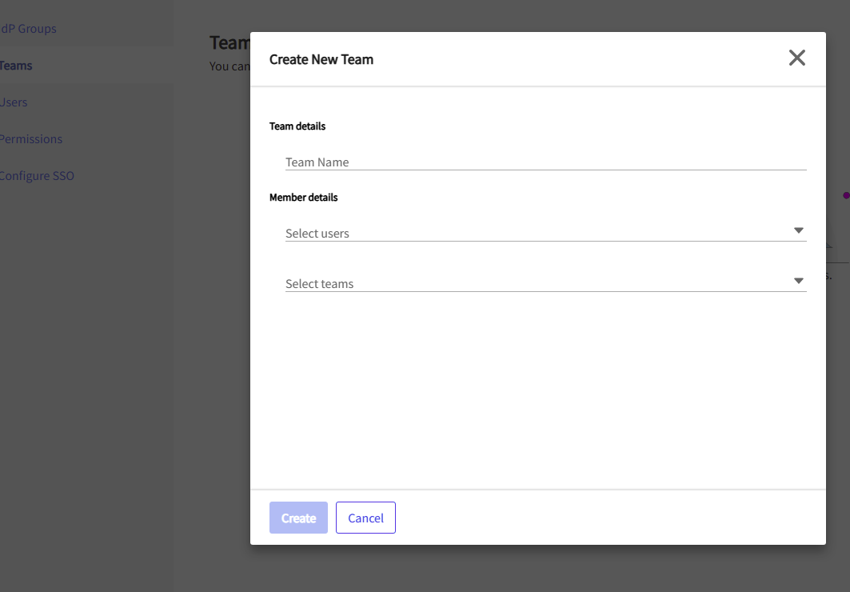The image size is (850, 592).
Task: Click the Create New Team dialog title
Action: 321,59
